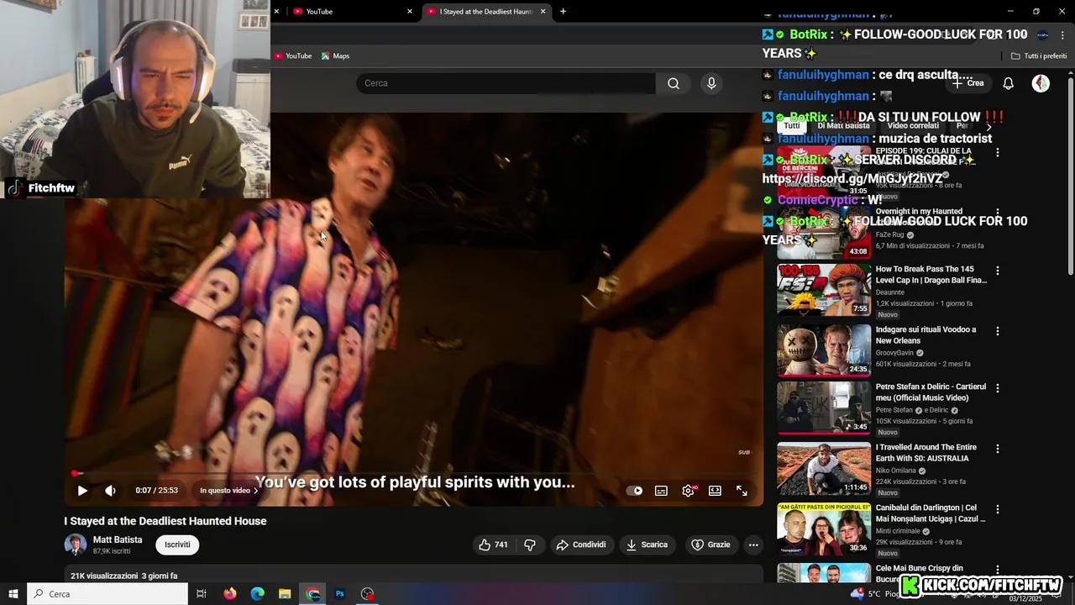Open File Explorer from the taskbar
This screenshot has height=605, width=1075.
click(285, 594)
